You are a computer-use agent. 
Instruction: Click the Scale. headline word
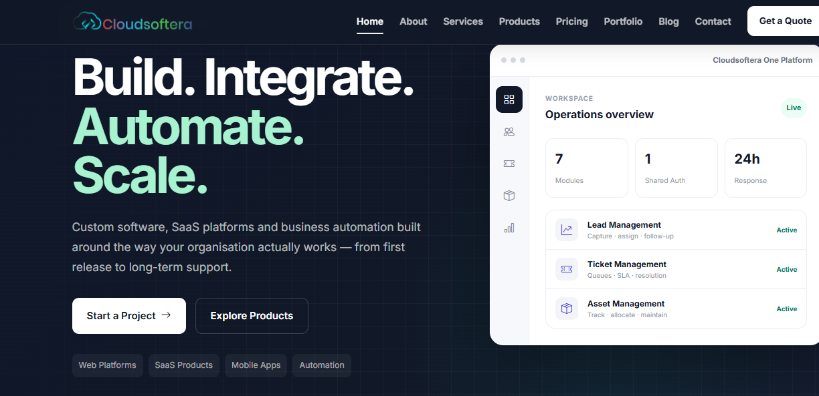tap(140, 175)
